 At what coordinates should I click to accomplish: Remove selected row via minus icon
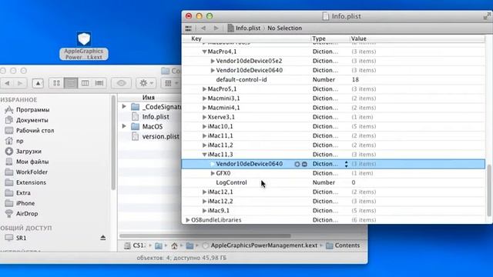[x=304, y=164]
